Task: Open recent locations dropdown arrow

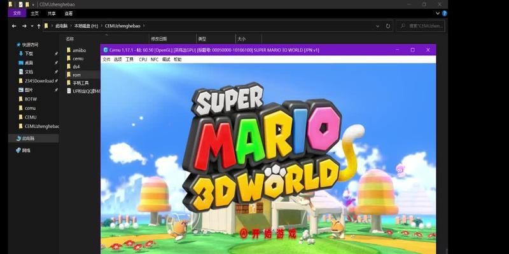Action: click(32, 26)
